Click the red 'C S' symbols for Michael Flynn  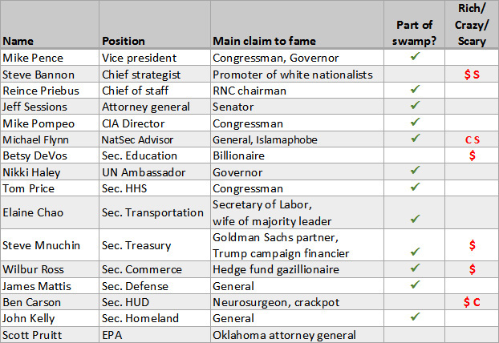(x=472, y=139)
